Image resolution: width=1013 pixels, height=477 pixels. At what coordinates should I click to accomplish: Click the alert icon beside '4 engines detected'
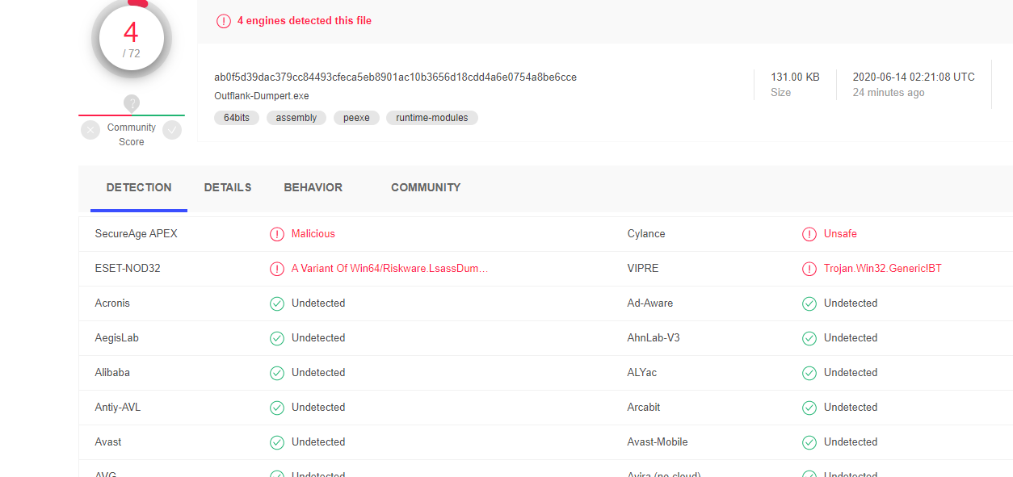224,21
